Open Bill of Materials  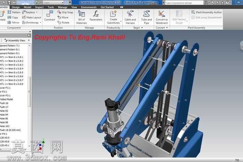coord(81,17)
